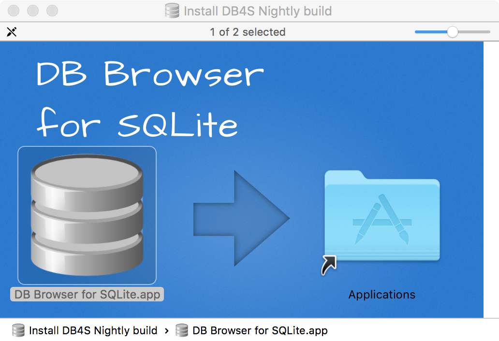499x341 pixels.
Task: Click the database icon in the path bar breadcrumb
Action: pyautogui.click(x=181, y=330)
